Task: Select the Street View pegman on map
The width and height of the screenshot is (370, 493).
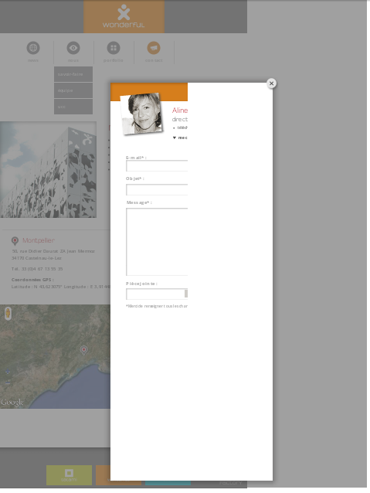Action: click(8, 314)
